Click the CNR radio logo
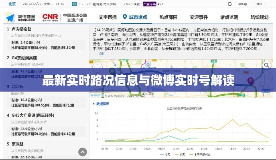The height and width of the screenshot is (160, 276). point(50,17)
